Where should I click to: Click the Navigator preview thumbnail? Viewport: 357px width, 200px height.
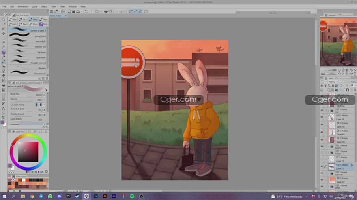point(338,42)
